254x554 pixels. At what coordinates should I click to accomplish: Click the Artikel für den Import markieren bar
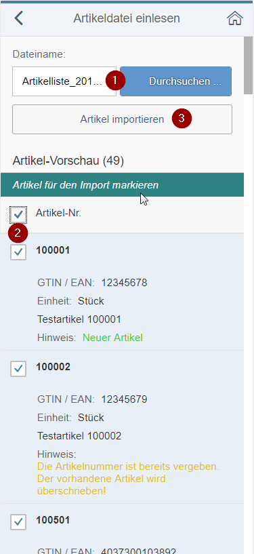pyautogui.click(x=122, y=185)
